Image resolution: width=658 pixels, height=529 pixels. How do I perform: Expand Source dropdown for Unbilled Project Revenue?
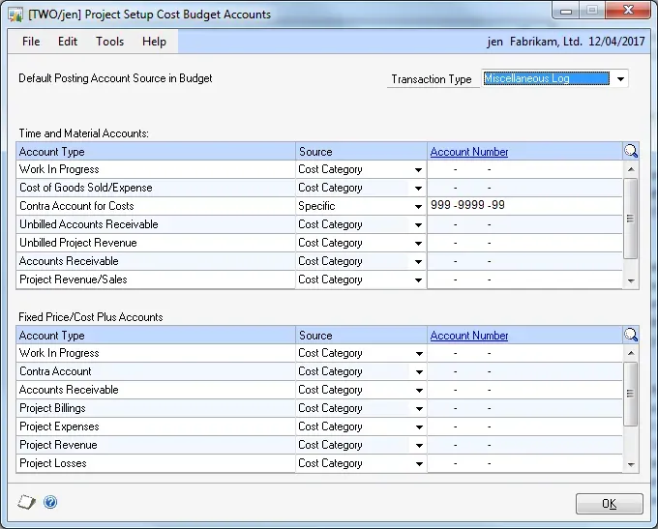pos(418,244)
